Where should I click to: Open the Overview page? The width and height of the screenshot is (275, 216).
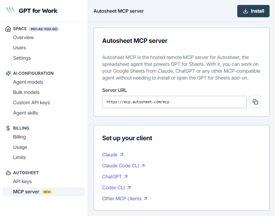pyautogui.click(x=23, y=37)
